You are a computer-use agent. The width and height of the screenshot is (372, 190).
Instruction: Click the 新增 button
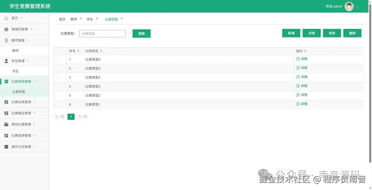point(291,33)
